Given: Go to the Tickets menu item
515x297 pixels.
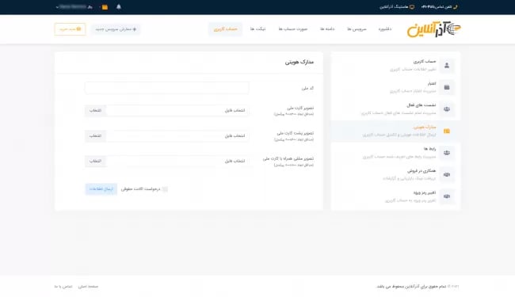Looking at the screenshot, I should tap(257, 29).
